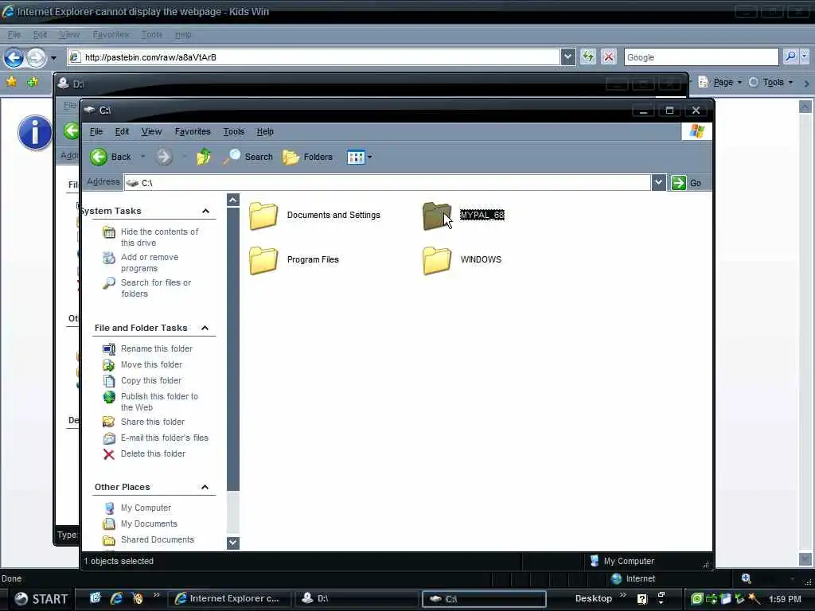Click the Add to Favorites icon in IE
This screenshot has width=815, height=611.
[x=32, y=82]
